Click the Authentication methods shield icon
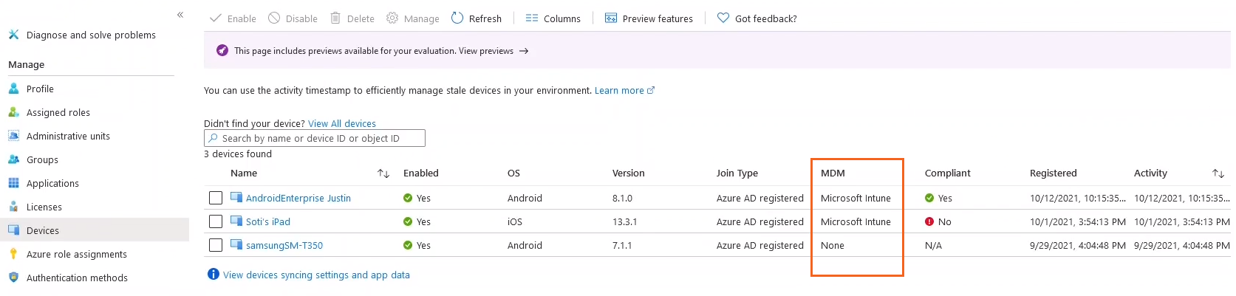This screenshot has width=1236, height=296. [13, 278]
